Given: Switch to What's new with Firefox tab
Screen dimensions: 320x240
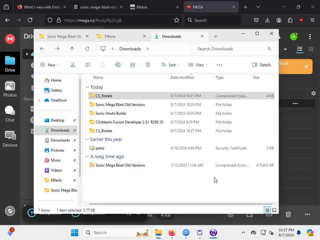Looking at the screenshot, I should point(42,7).
